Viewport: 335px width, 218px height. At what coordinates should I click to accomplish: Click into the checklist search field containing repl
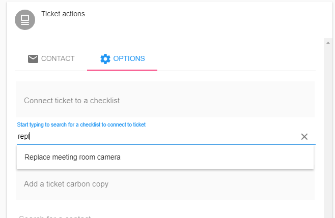158,136
